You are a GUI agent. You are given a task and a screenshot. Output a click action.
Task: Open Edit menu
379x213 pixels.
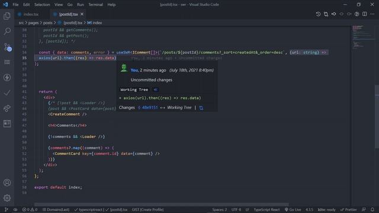26,5
